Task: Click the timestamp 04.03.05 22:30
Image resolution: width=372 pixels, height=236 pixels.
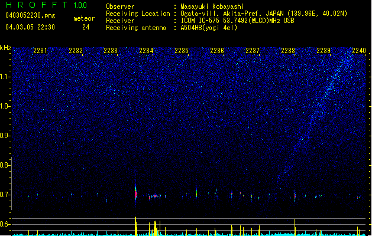Action: click(30, 27)
